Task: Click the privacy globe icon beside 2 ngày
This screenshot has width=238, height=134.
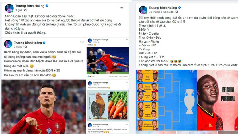Action: coord(26,47)
